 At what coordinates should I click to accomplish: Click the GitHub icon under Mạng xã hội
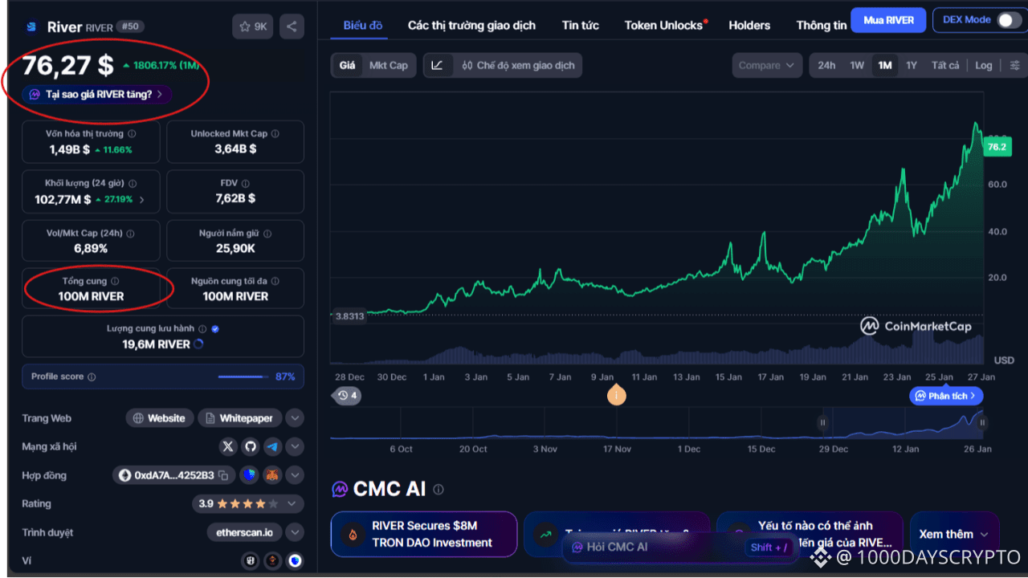tap(250, 446)
